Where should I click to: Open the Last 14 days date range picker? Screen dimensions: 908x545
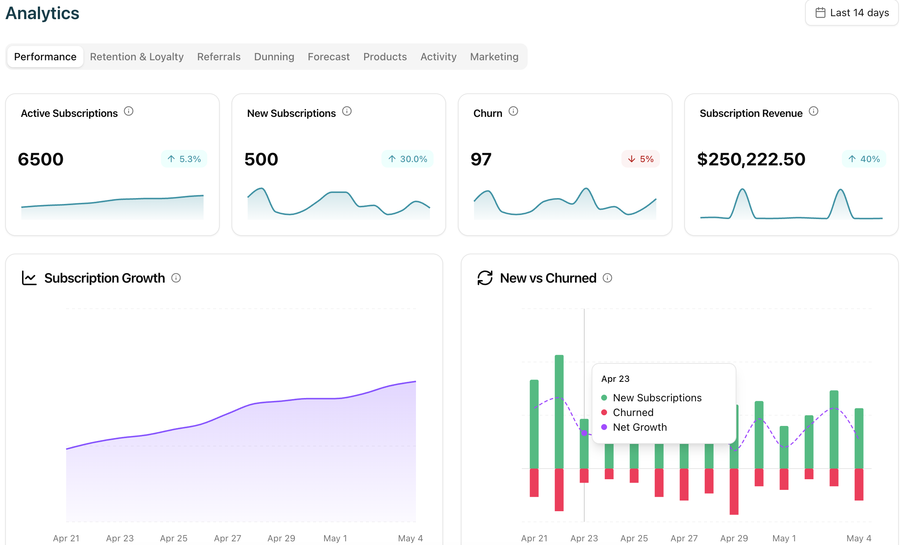coord(851,13)
